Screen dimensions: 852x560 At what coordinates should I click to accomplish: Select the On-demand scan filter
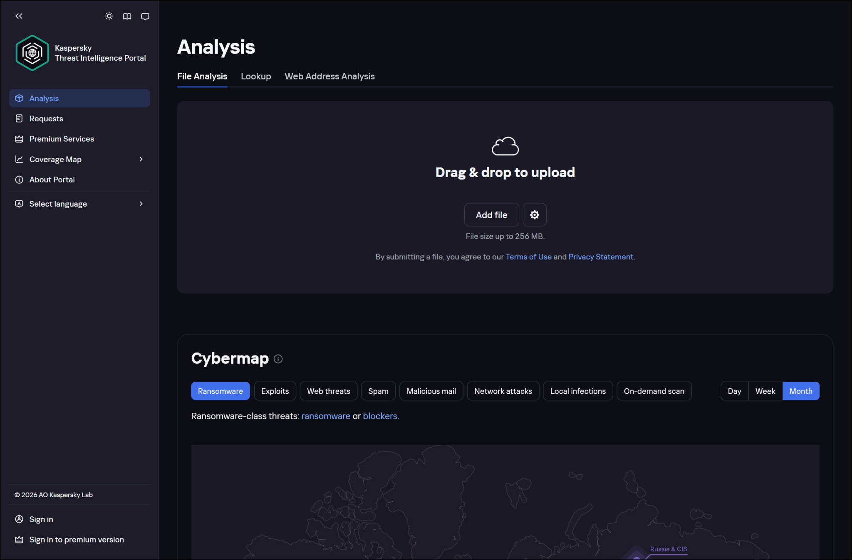pyautogui.click(x=654, y=391)
